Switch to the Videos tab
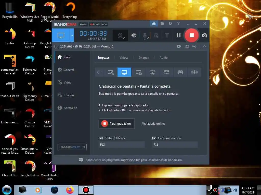The width and height of the screenshot is (261, 195). click(x=124, y=58)
